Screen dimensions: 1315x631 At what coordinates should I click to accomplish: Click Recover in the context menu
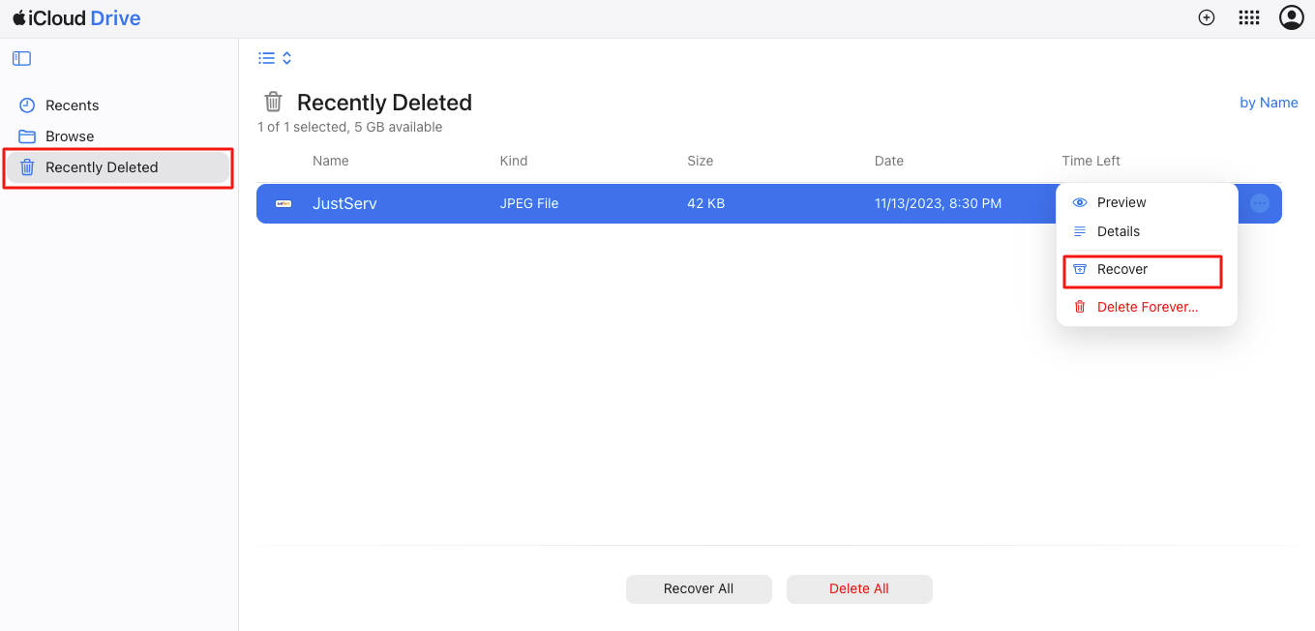pyautogui.click(x=1121, y=269)
